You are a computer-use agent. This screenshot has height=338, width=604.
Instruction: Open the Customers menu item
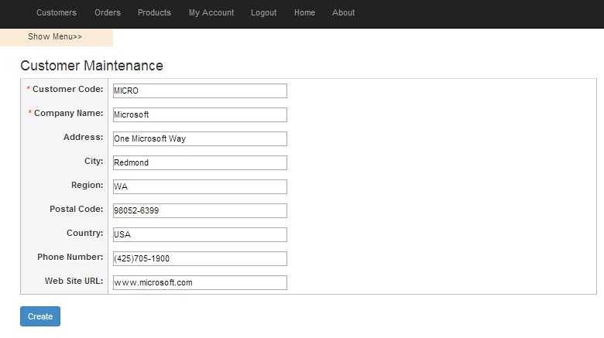(x=57, y=12)
